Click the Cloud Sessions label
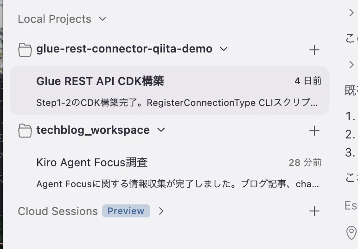The image size is (358, 249). point(58,211)
